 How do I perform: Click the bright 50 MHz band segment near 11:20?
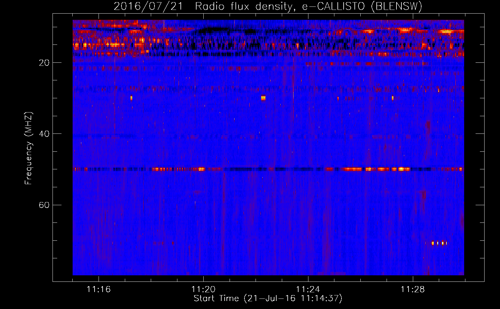[201, 169]
